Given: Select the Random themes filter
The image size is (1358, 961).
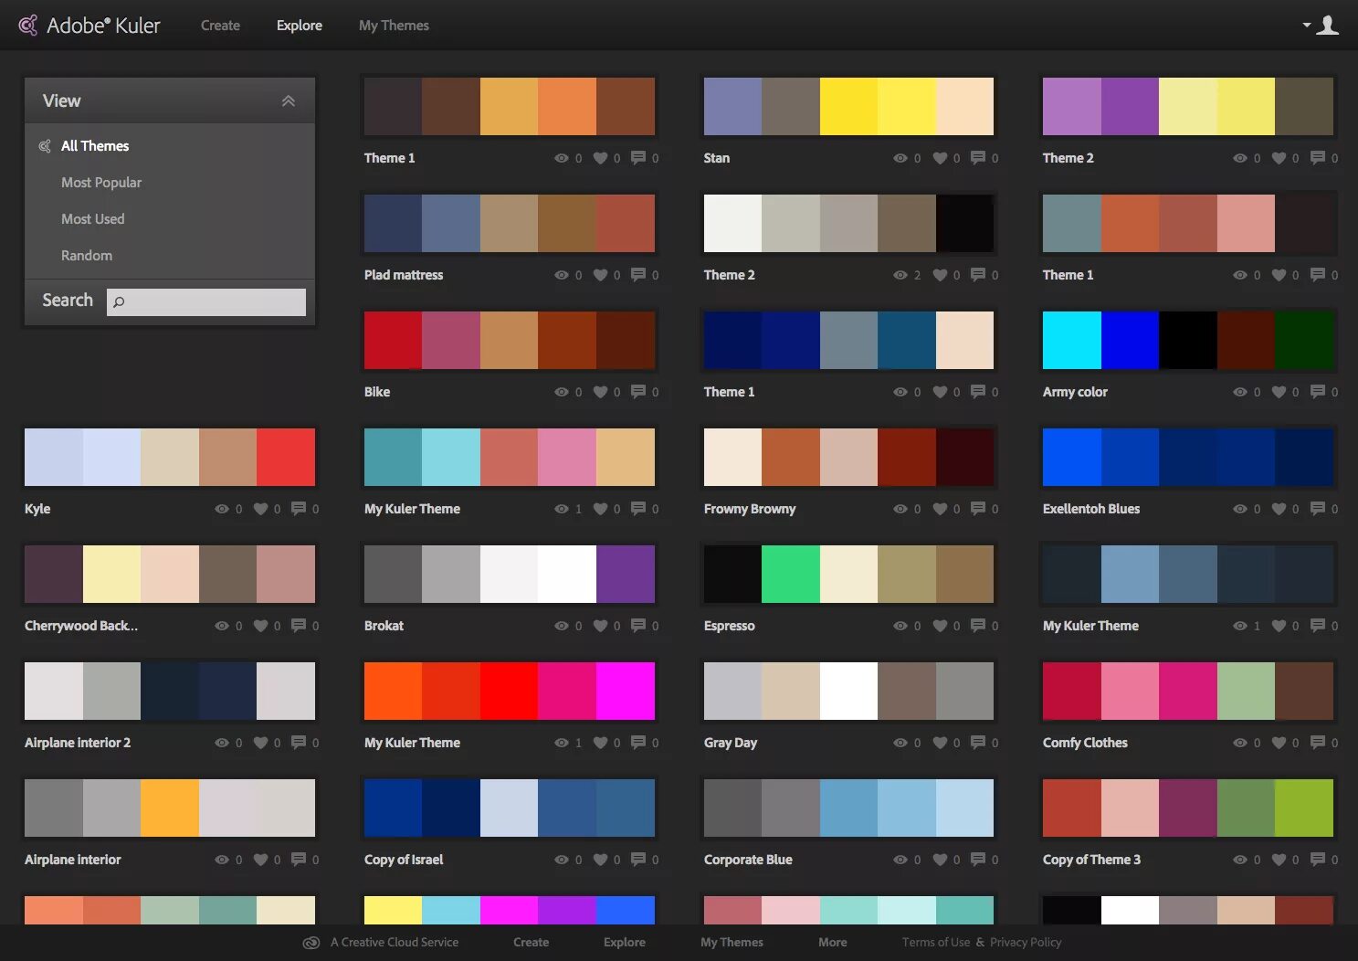Looking at the screenshot, I should (87, 255).
